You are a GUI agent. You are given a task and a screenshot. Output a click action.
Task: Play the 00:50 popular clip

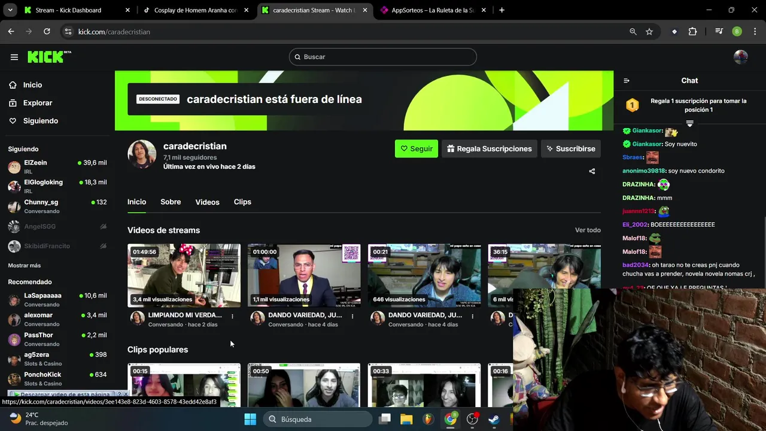(304, 385)
